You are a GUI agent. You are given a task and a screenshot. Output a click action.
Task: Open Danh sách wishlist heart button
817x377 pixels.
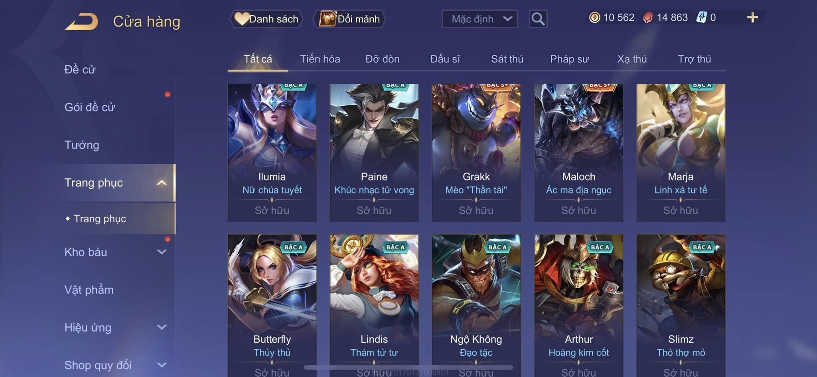pyautogui.click(x=266, y=19)
